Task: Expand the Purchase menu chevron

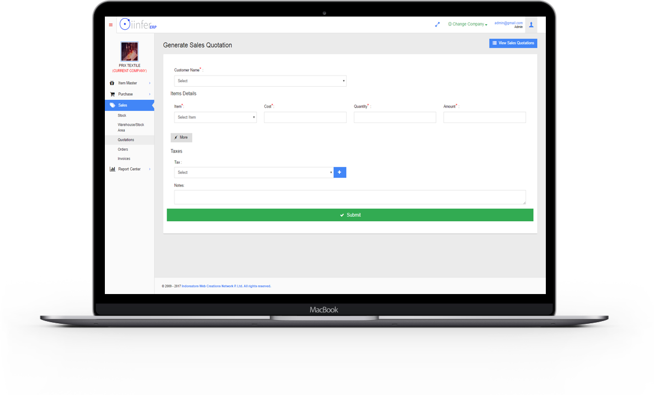Action: (150, 94)
